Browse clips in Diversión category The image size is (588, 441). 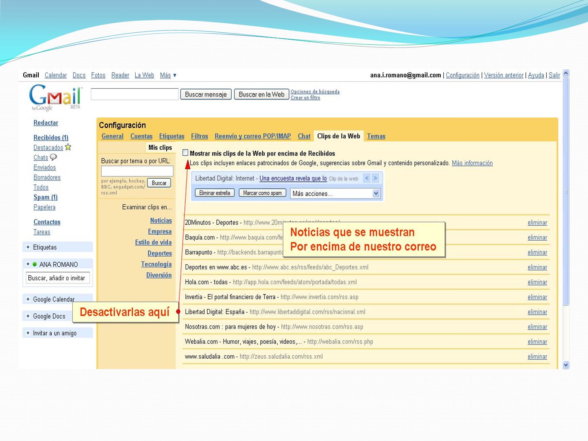point(159,275)
